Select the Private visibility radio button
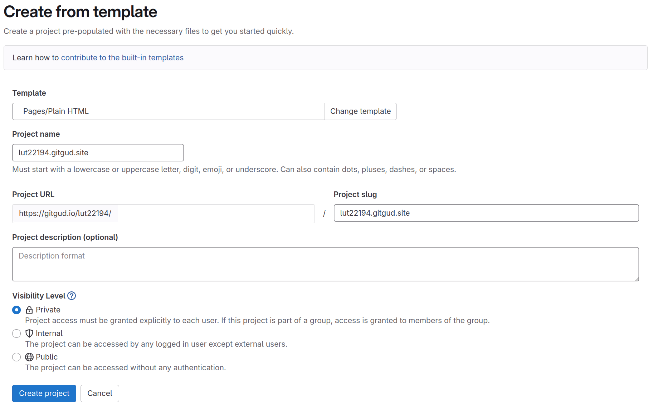 16,310
